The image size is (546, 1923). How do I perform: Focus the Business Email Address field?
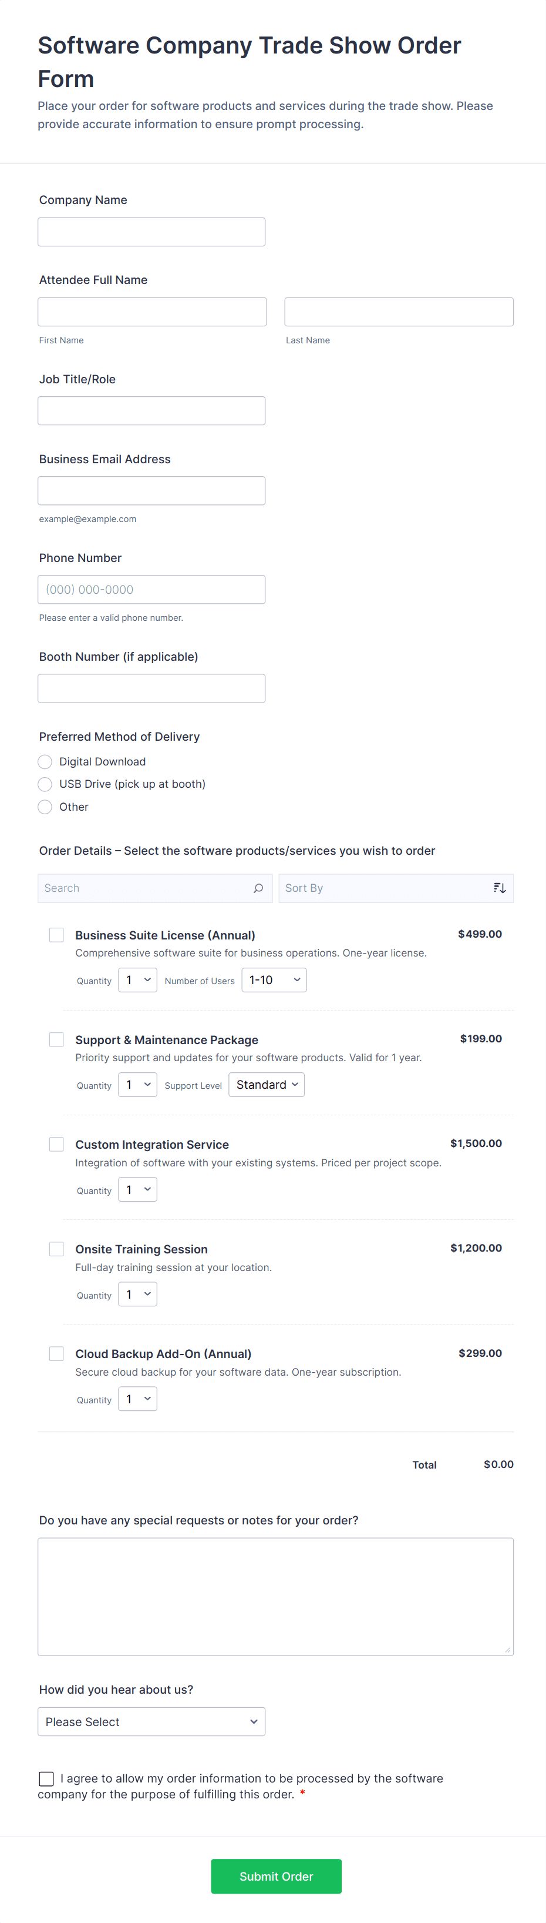click(151, 491)
